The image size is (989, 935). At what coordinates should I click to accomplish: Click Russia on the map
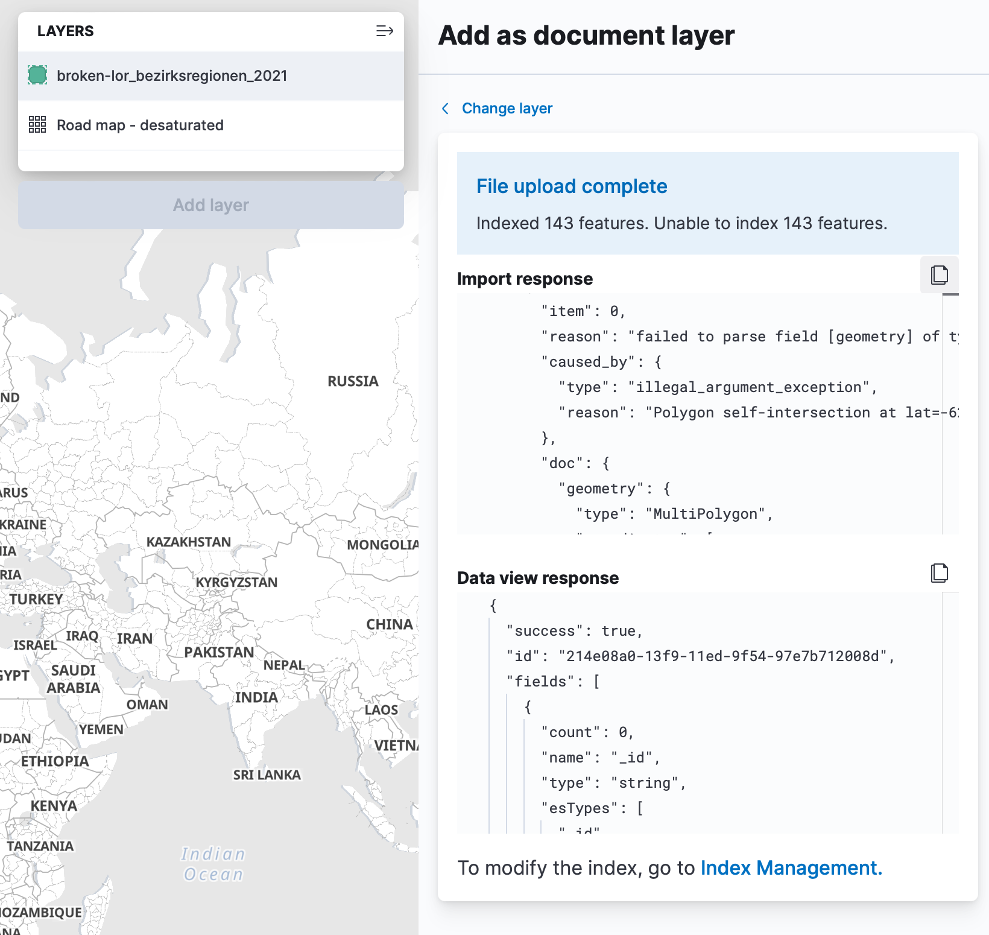click(353, 381)
